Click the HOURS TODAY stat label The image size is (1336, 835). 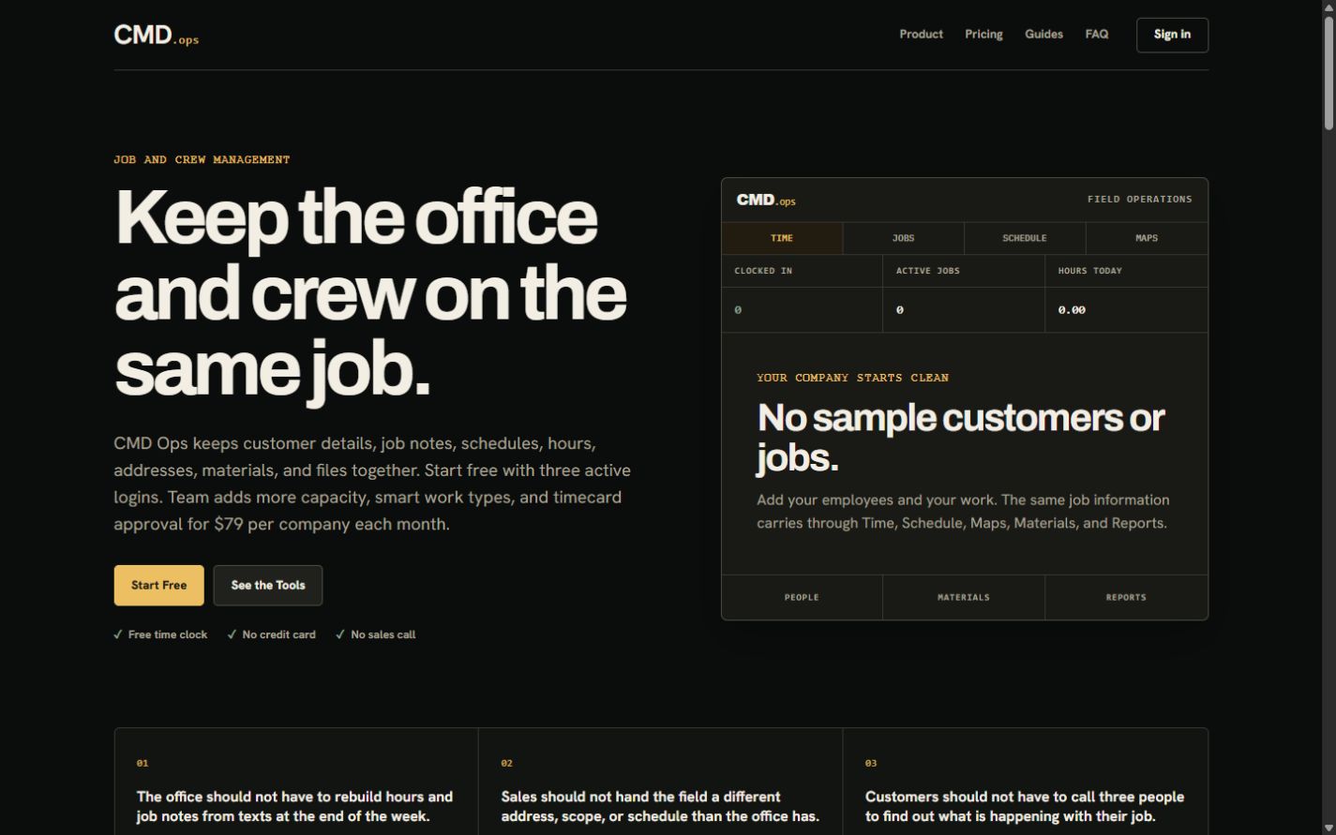[1089, 271]
